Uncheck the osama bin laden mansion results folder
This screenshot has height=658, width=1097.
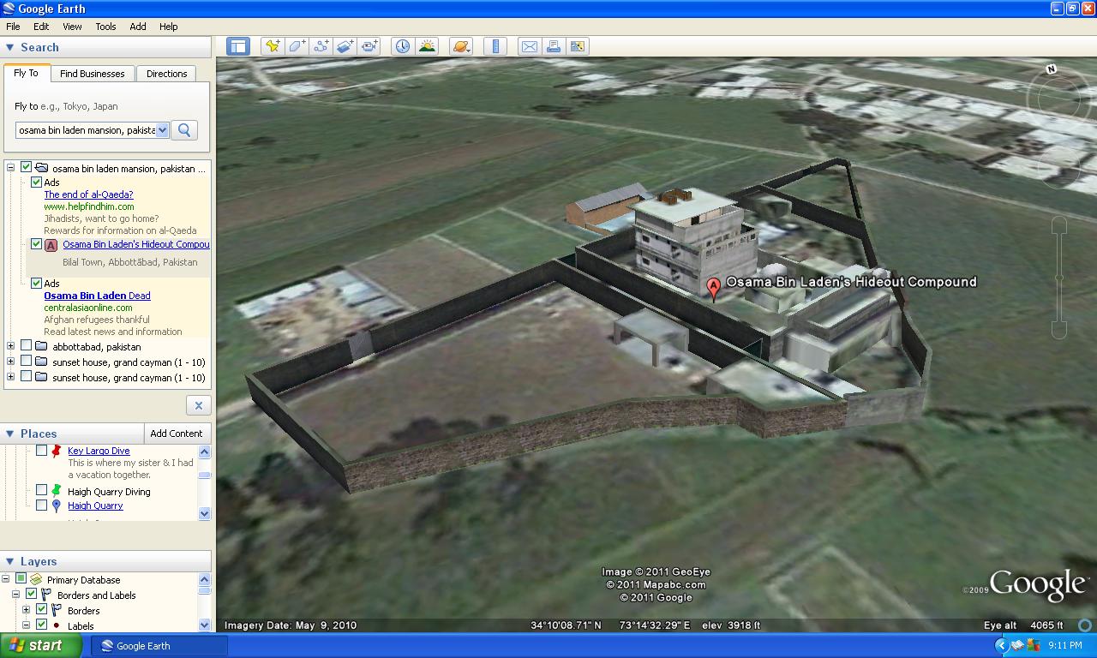26,167
